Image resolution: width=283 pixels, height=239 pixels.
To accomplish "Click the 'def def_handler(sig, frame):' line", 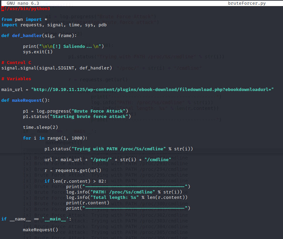I will click(39, 35).
